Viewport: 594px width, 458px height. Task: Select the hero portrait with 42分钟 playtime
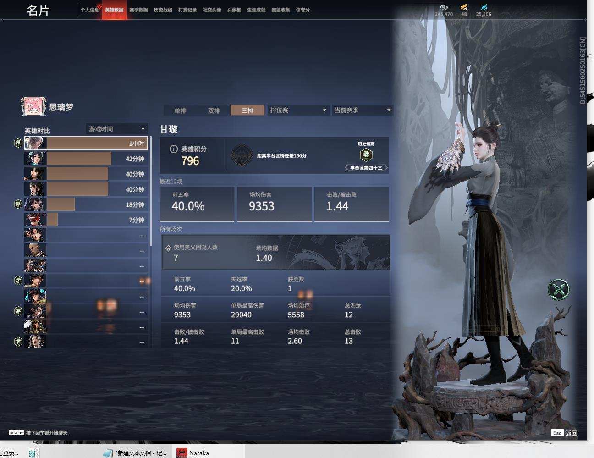coord(35,159)
